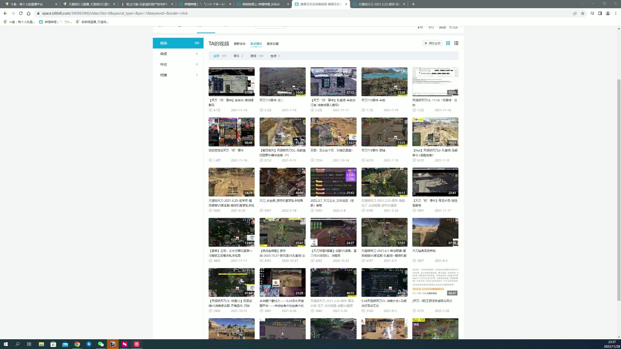The height and width of the screenshot is (349, 621).
Task: Open video 天刀719事件-龙二 title link
Action: (x=271, y=100)
